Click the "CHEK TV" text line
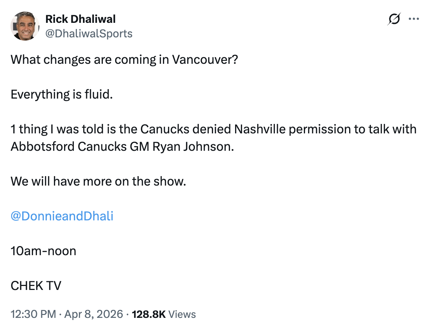The width and height of the screenshot is (431, 332). [x=36, y=286]
